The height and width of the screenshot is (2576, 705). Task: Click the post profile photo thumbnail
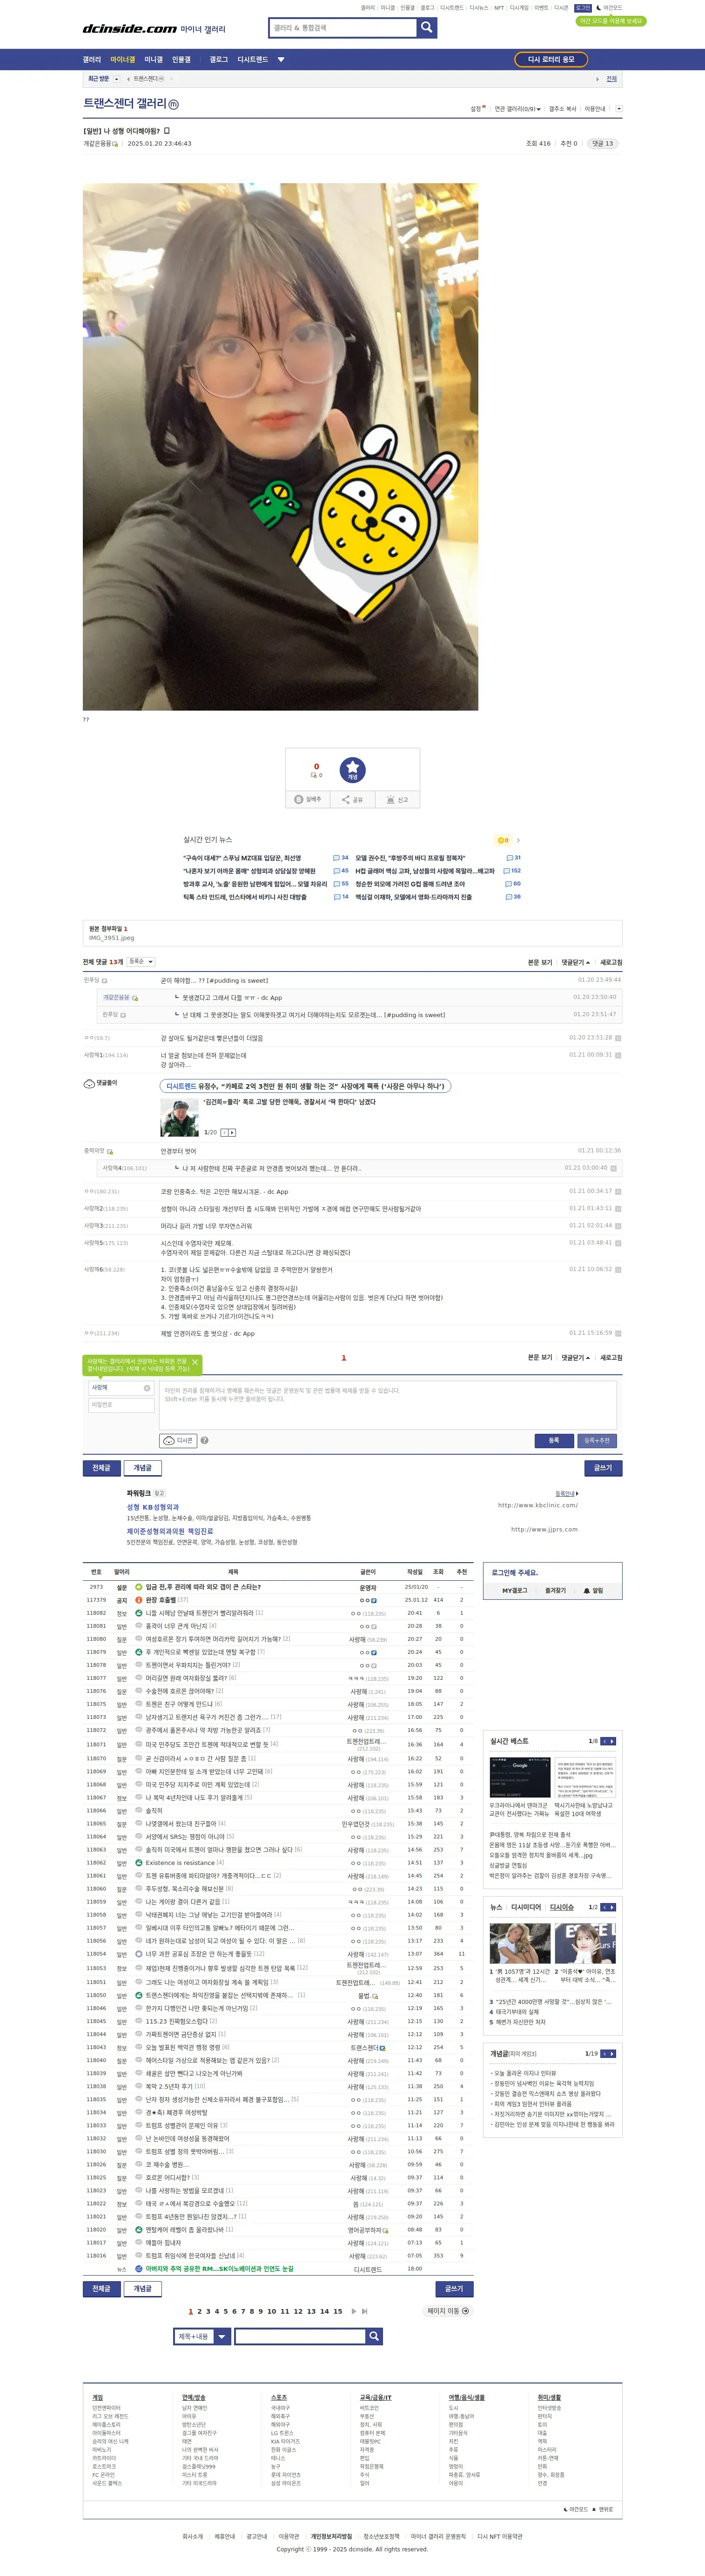coord(280,446)
